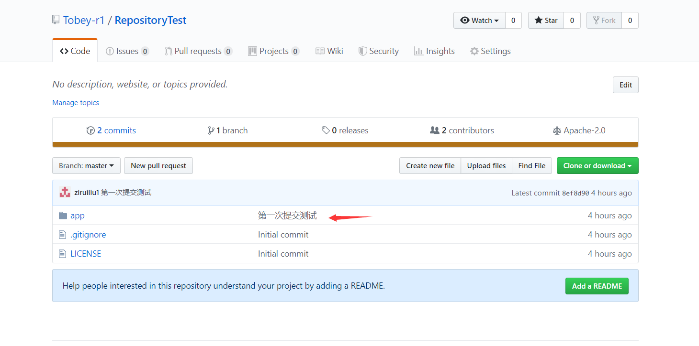Image resolution: width=699 pixels, height=346 pixels.
Task: Click the branch icon next to 1 branch
Action: (211, 130)
